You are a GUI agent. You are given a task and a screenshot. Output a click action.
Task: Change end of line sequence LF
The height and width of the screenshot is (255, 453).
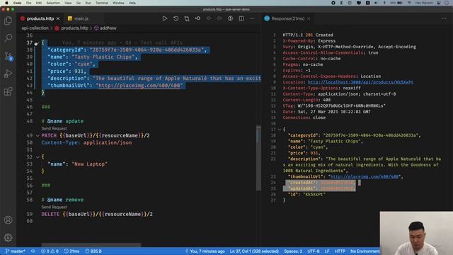(327, 251)
